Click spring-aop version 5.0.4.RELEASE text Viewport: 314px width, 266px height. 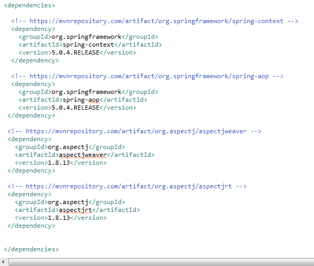pyautogui.click(x=76, y=108)
